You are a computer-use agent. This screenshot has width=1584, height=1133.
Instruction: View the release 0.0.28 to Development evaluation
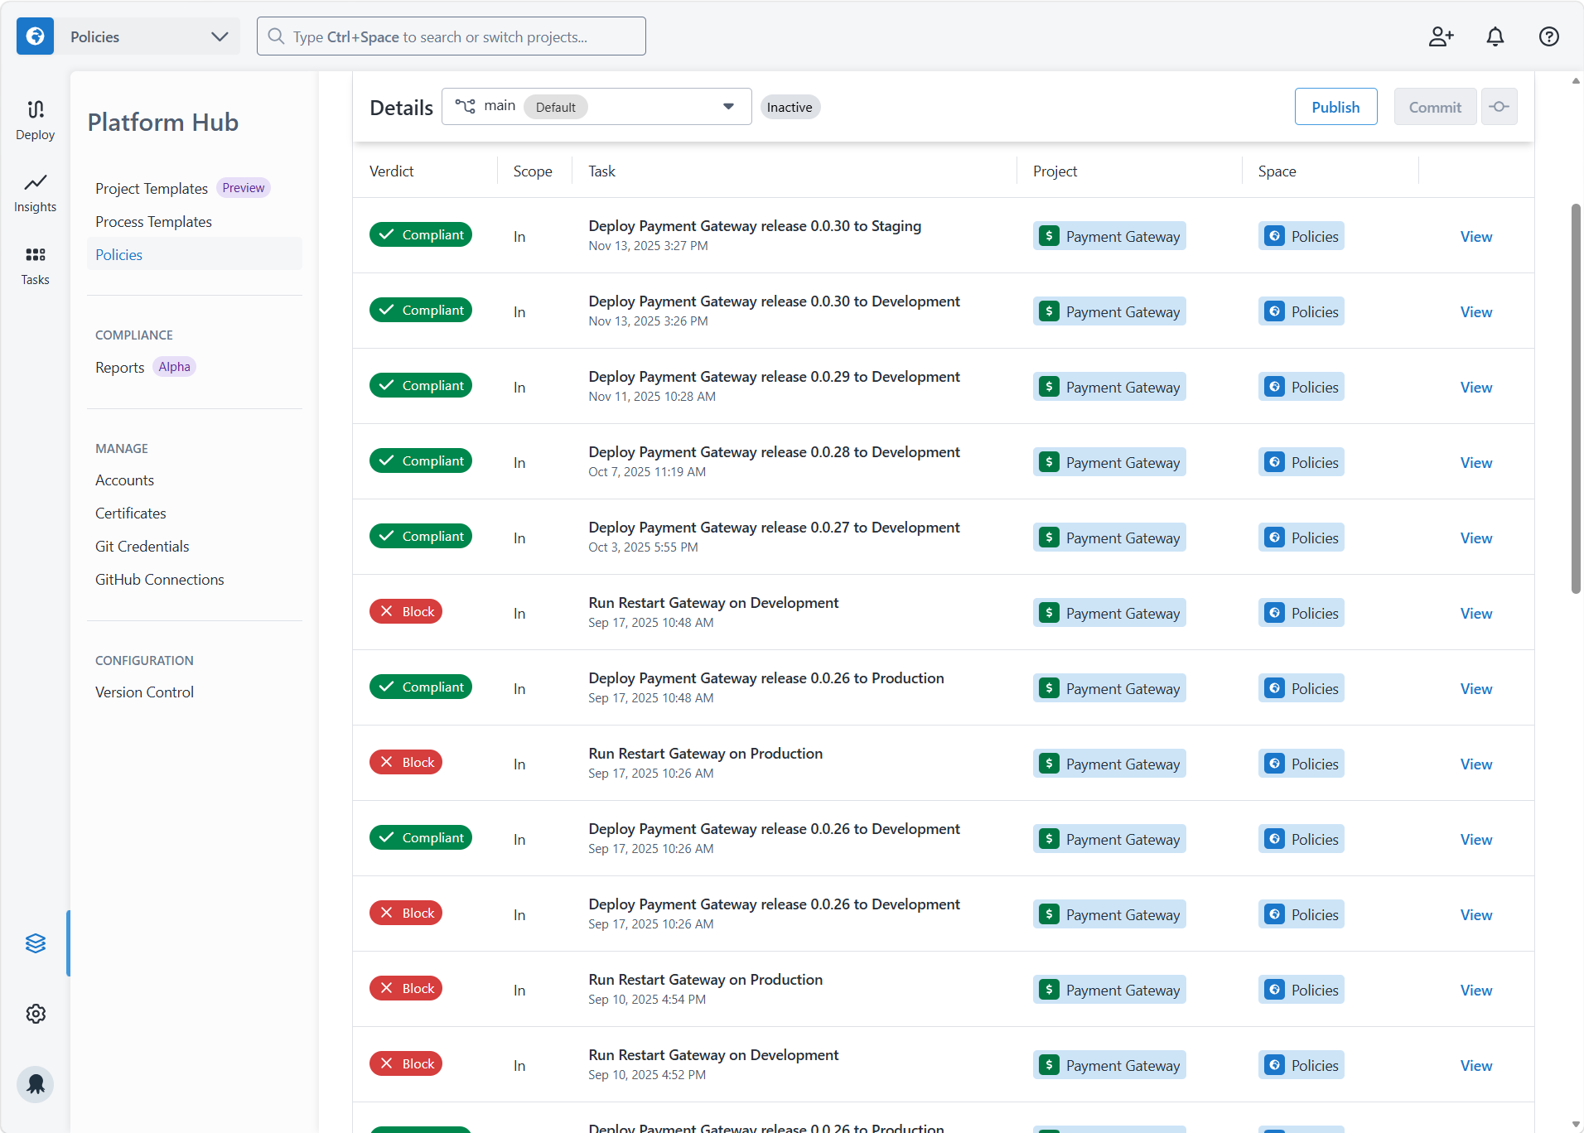(1475, 462)
